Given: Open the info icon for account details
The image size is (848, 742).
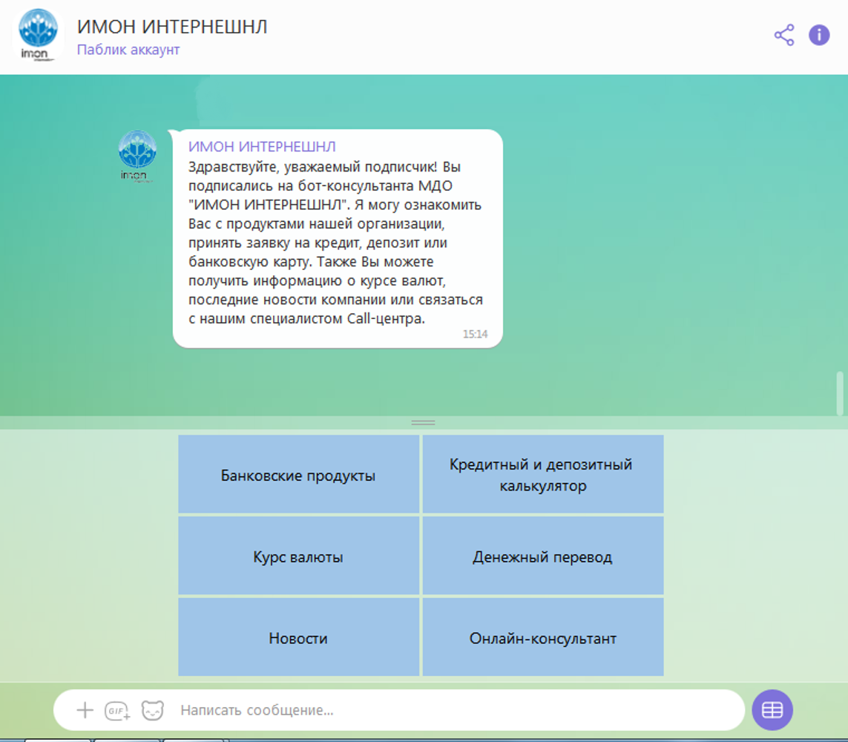Looking at the screenshot, I should pyautogui.click(x=819, y=35).
